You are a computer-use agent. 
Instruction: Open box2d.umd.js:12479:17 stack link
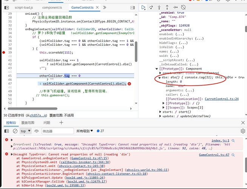click(86, 181)
